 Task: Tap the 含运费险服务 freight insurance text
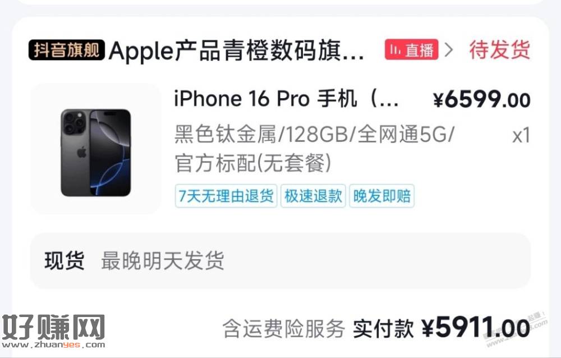[284, 328]
